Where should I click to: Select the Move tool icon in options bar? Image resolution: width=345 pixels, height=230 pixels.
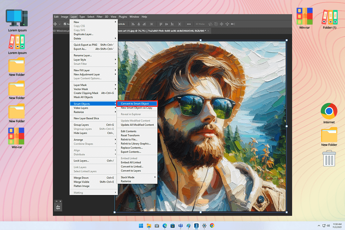(55, 24)
